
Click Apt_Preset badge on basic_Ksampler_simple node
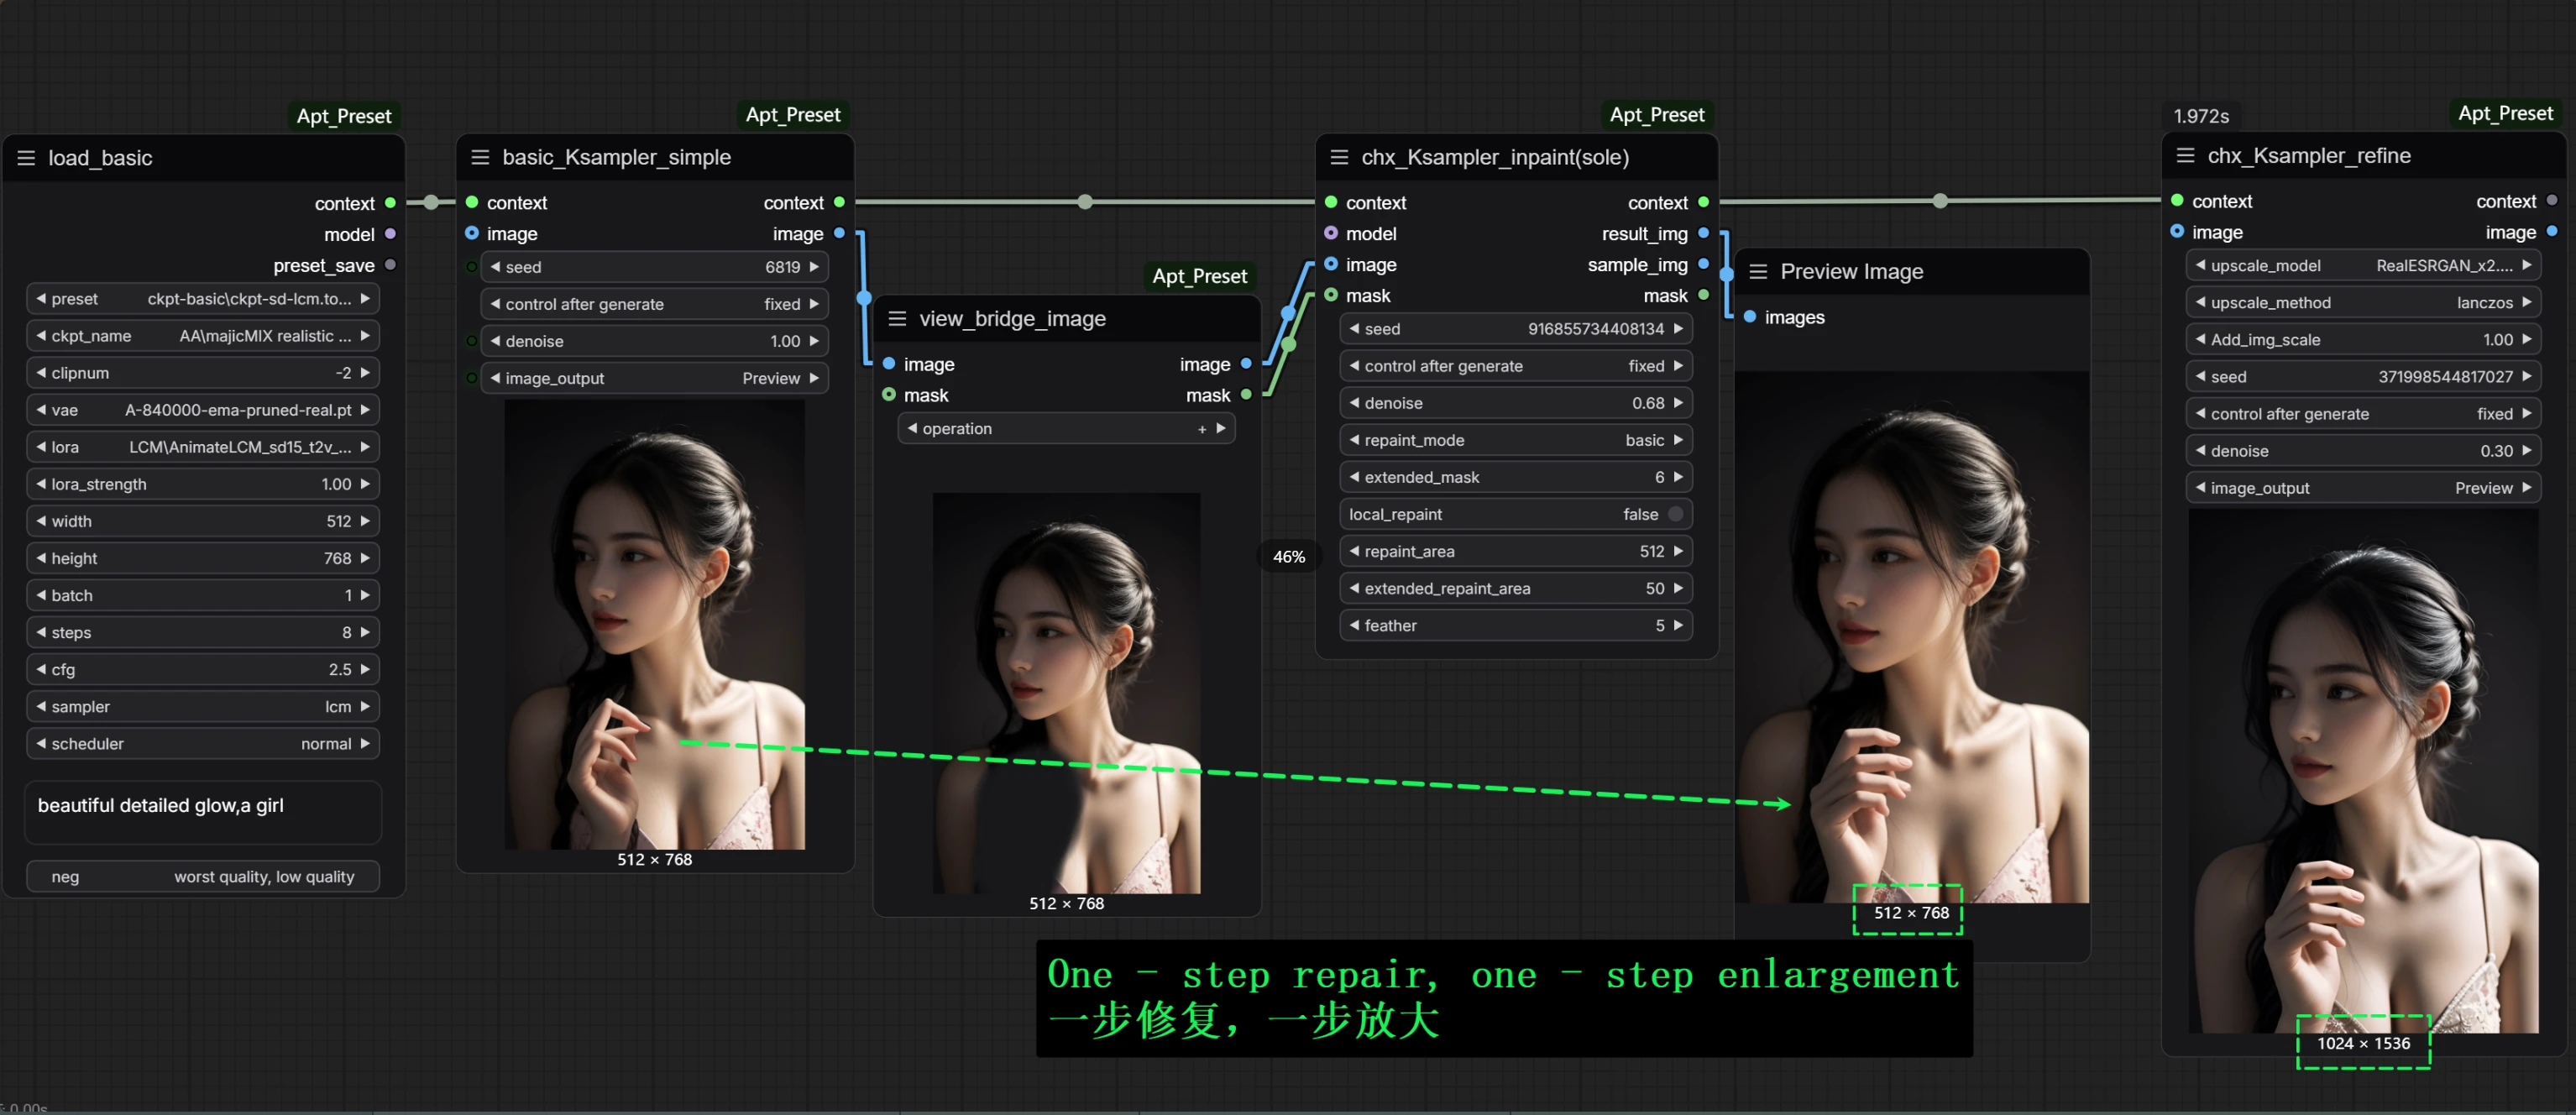pos(793,115)
